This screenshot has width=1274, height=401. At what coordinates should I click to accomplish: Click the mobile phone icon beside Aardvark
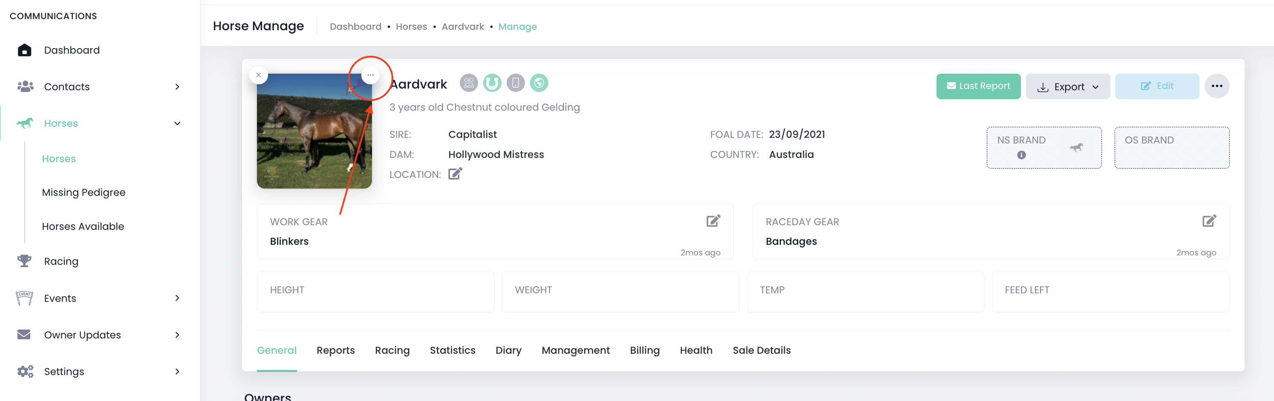[x=515, y=83]
